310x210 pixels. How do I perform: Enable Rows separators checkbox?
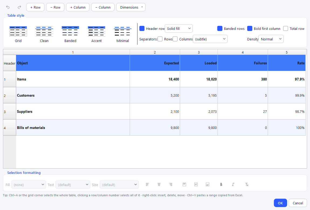point(160,39)
